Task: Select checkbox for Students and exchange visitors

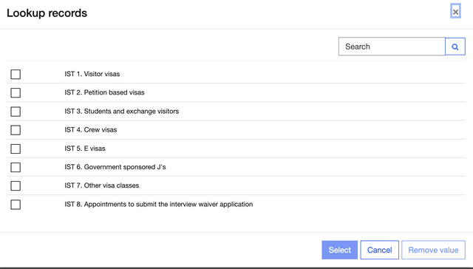Action: pos(16,112)
